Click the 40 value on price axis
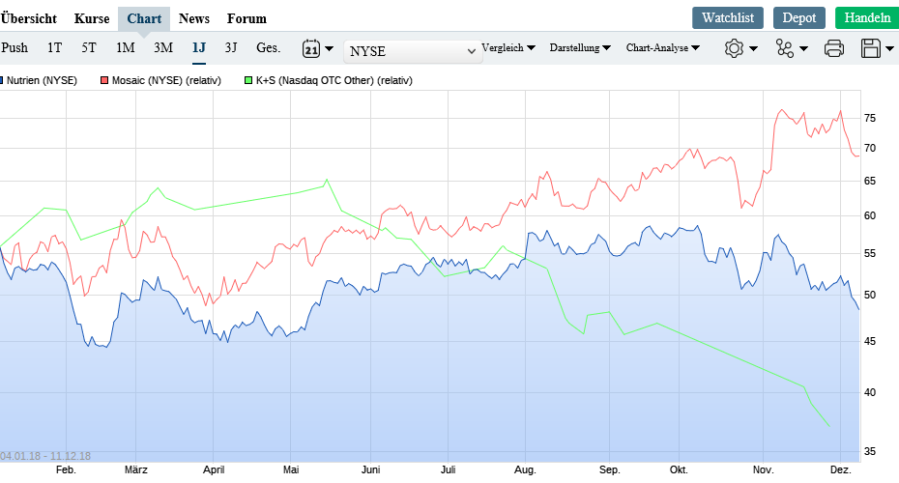Image resolution: width=899 pixels, height=483 pixels. coord(870,392)
